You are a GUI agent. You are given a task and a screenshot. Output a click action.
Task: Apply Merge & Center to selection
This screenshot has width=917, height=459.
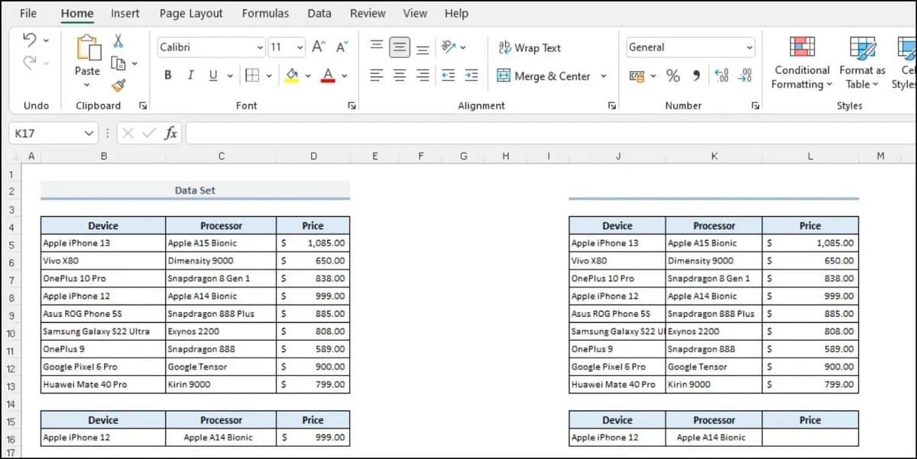(x=545, y=76)
